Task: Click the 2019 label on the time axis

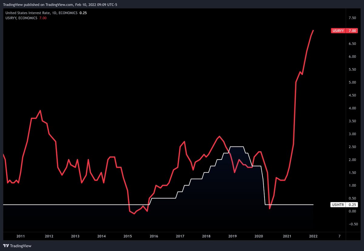Action: point(232,236)
